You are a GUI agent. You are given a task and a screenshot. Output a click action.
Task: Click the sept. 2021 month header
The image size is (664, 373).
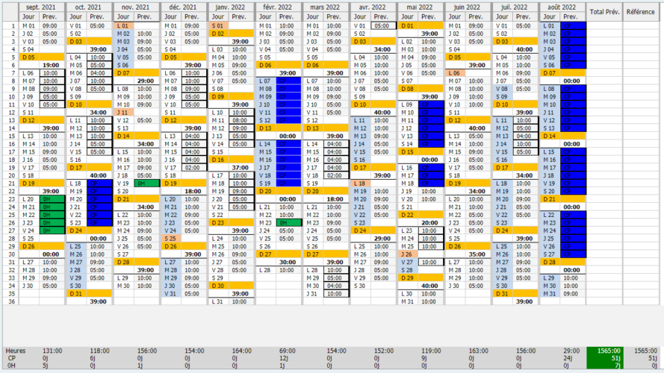40,7
